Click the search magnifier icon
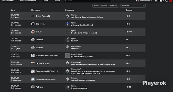The width and height of the screenshot is (173, 92). 65,1
